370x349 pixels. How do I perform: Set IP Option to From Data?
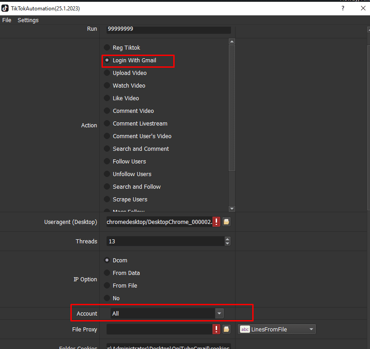[x=122, y=273]
